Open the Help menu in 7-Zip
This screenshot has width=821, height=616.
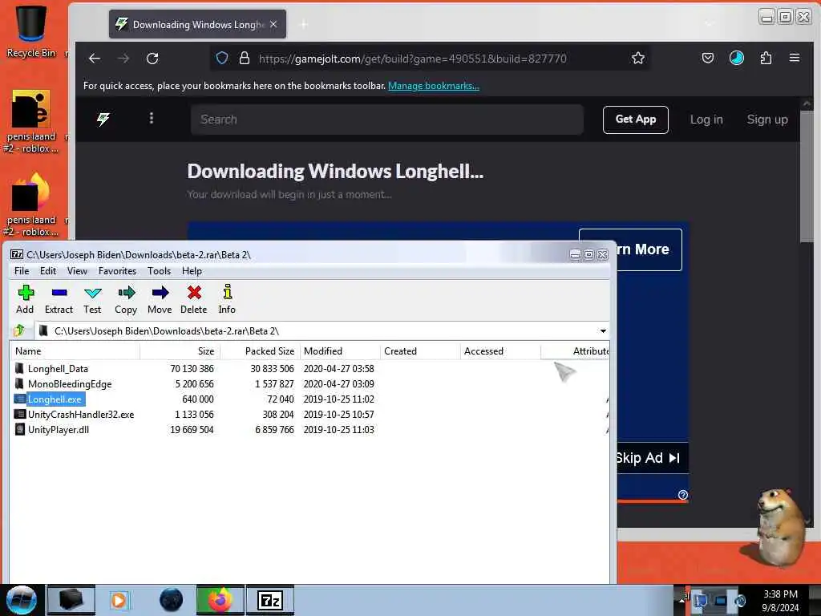(x=192, y=271)
